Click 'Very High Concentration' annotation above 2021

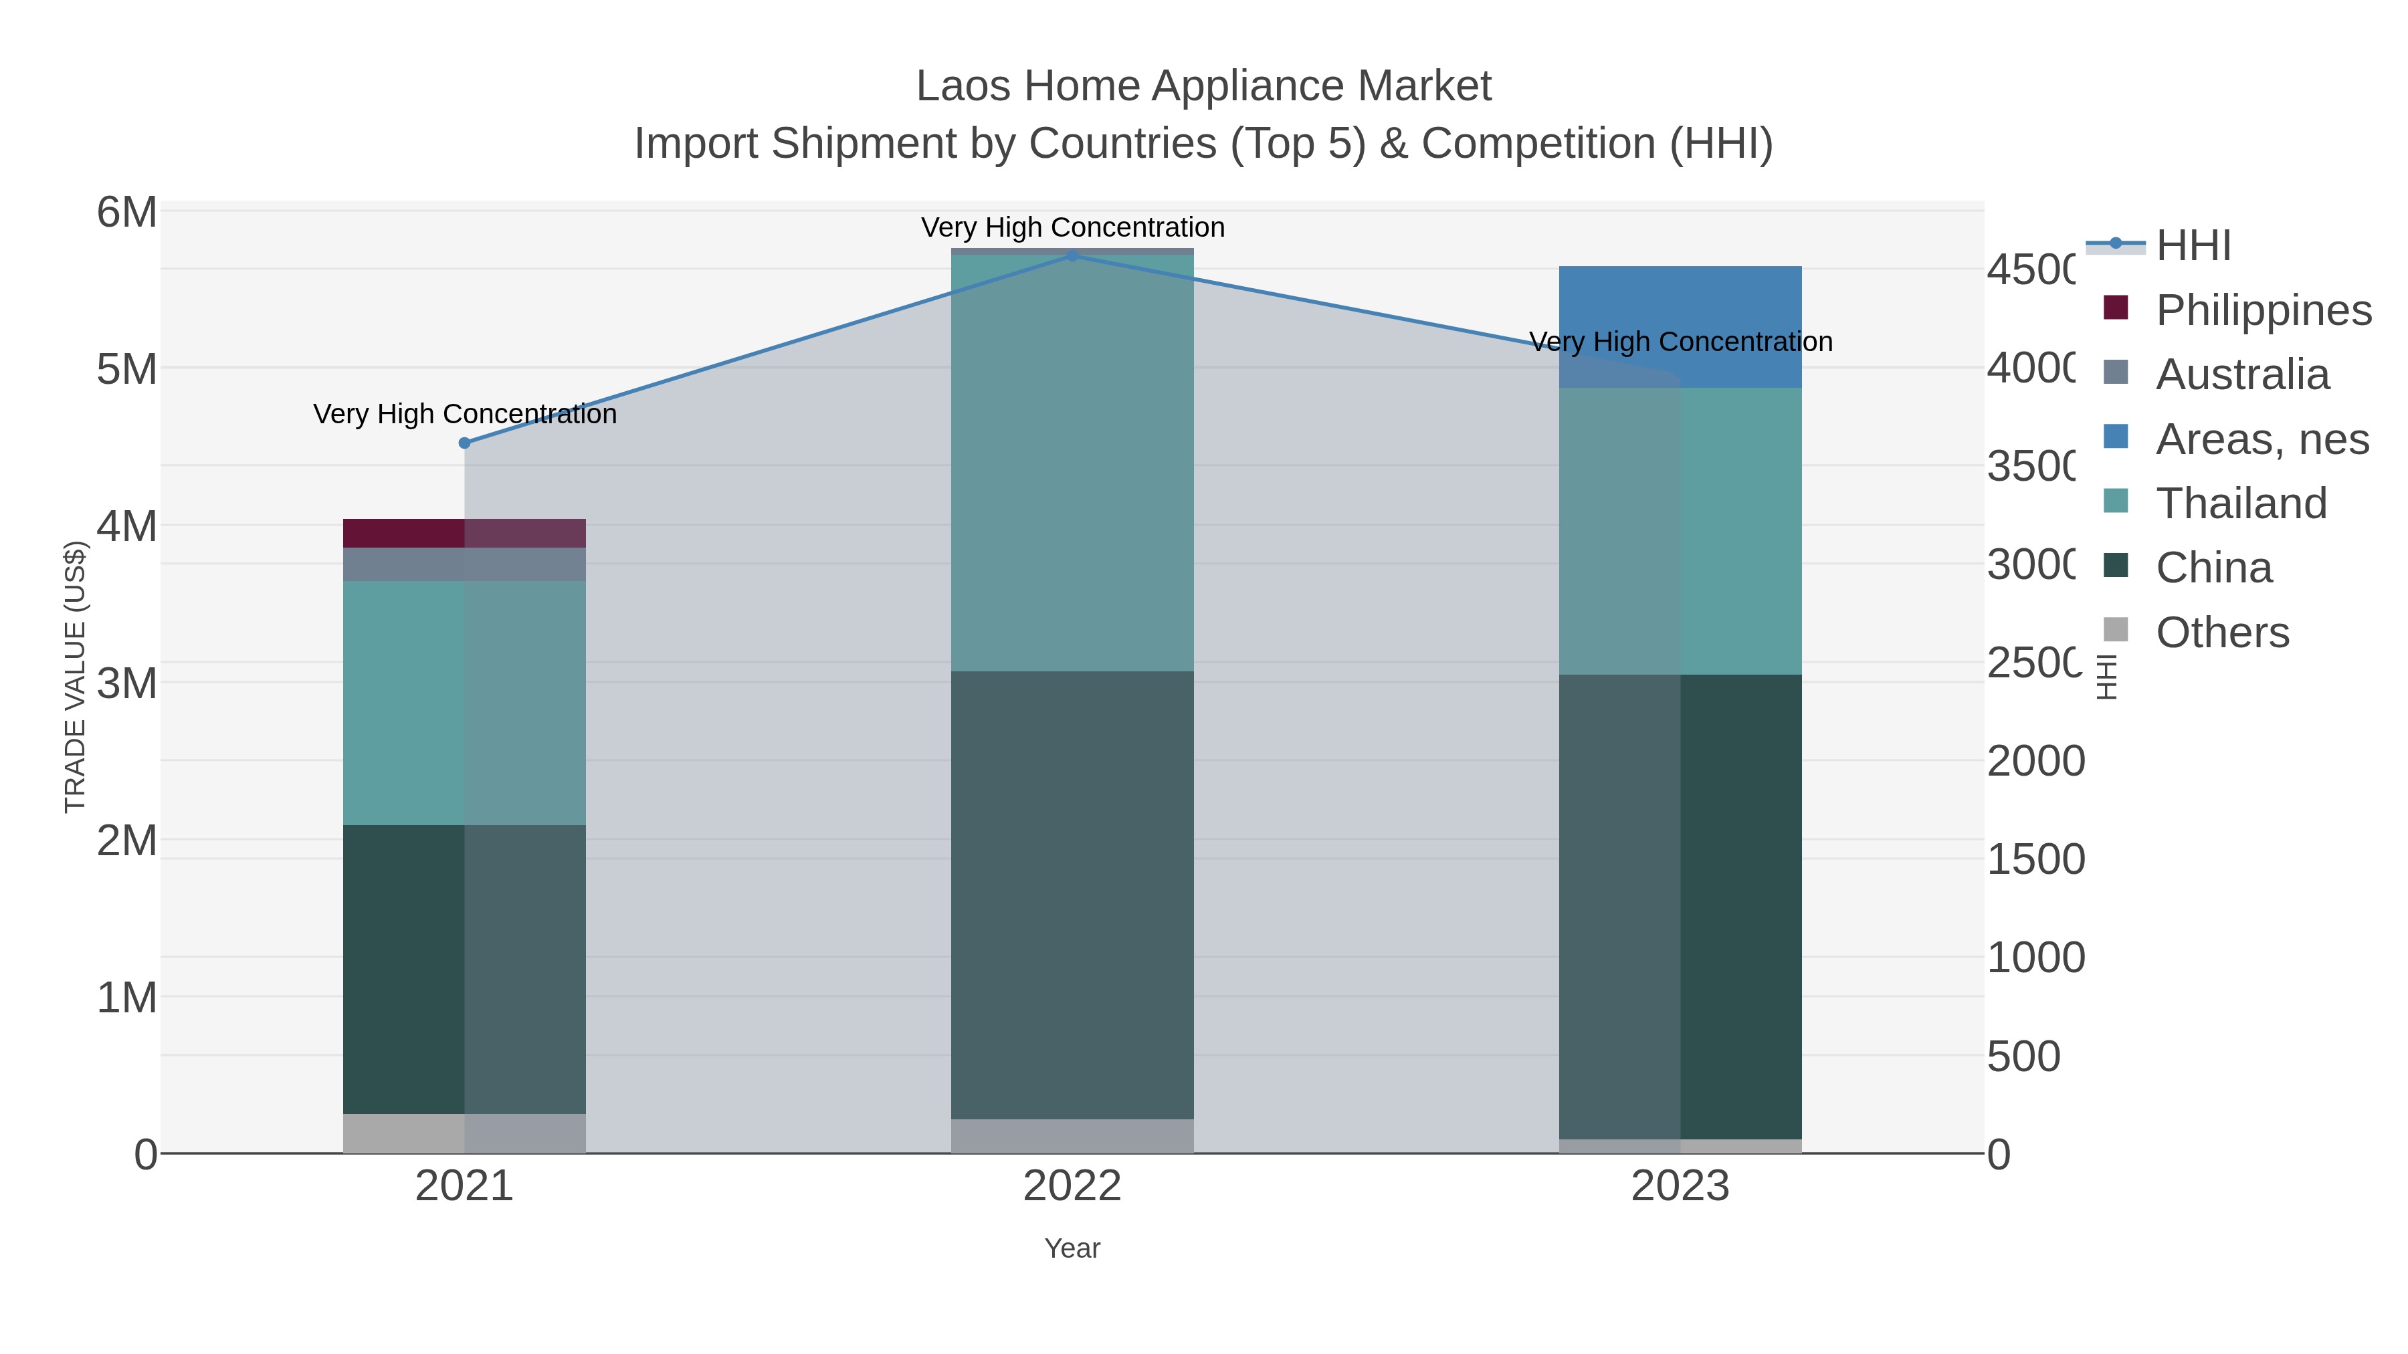tap(465, 414)
